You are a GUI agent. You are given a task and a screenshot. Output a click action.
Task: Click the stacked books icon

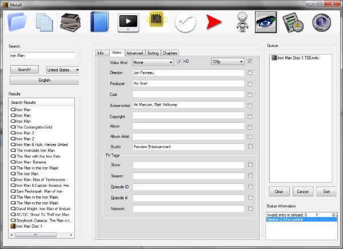click(x=70, y=22)
